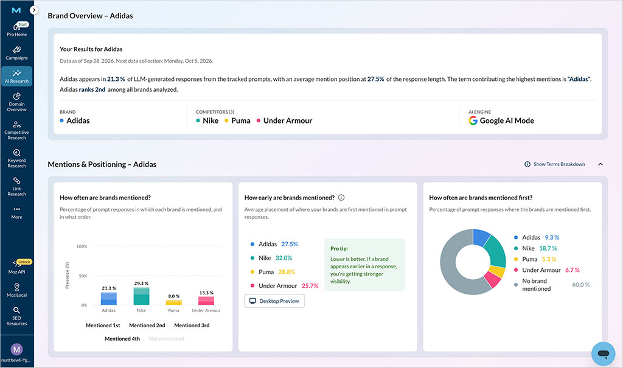The image size is (623, 368).
Task: Click the Adidas brand label under BRAND
Action: (x=75, y=120)
